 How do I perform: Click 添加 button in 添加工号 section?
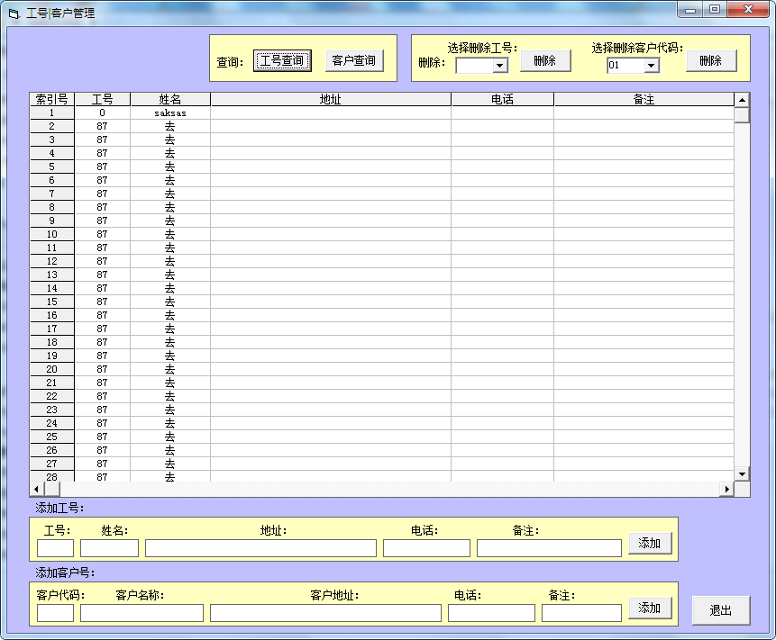[x=651, y=543]
